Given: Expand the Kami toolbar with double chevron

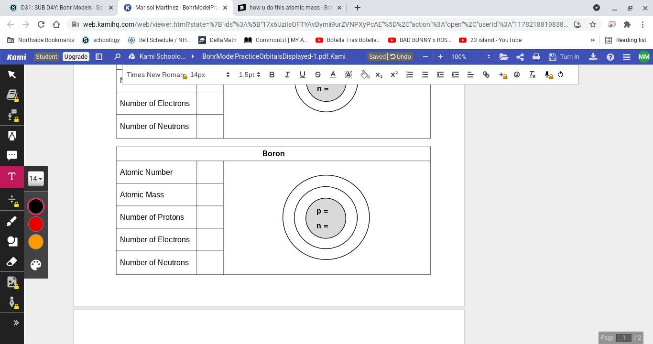Looking at the screenshot, I should point(16,322).
